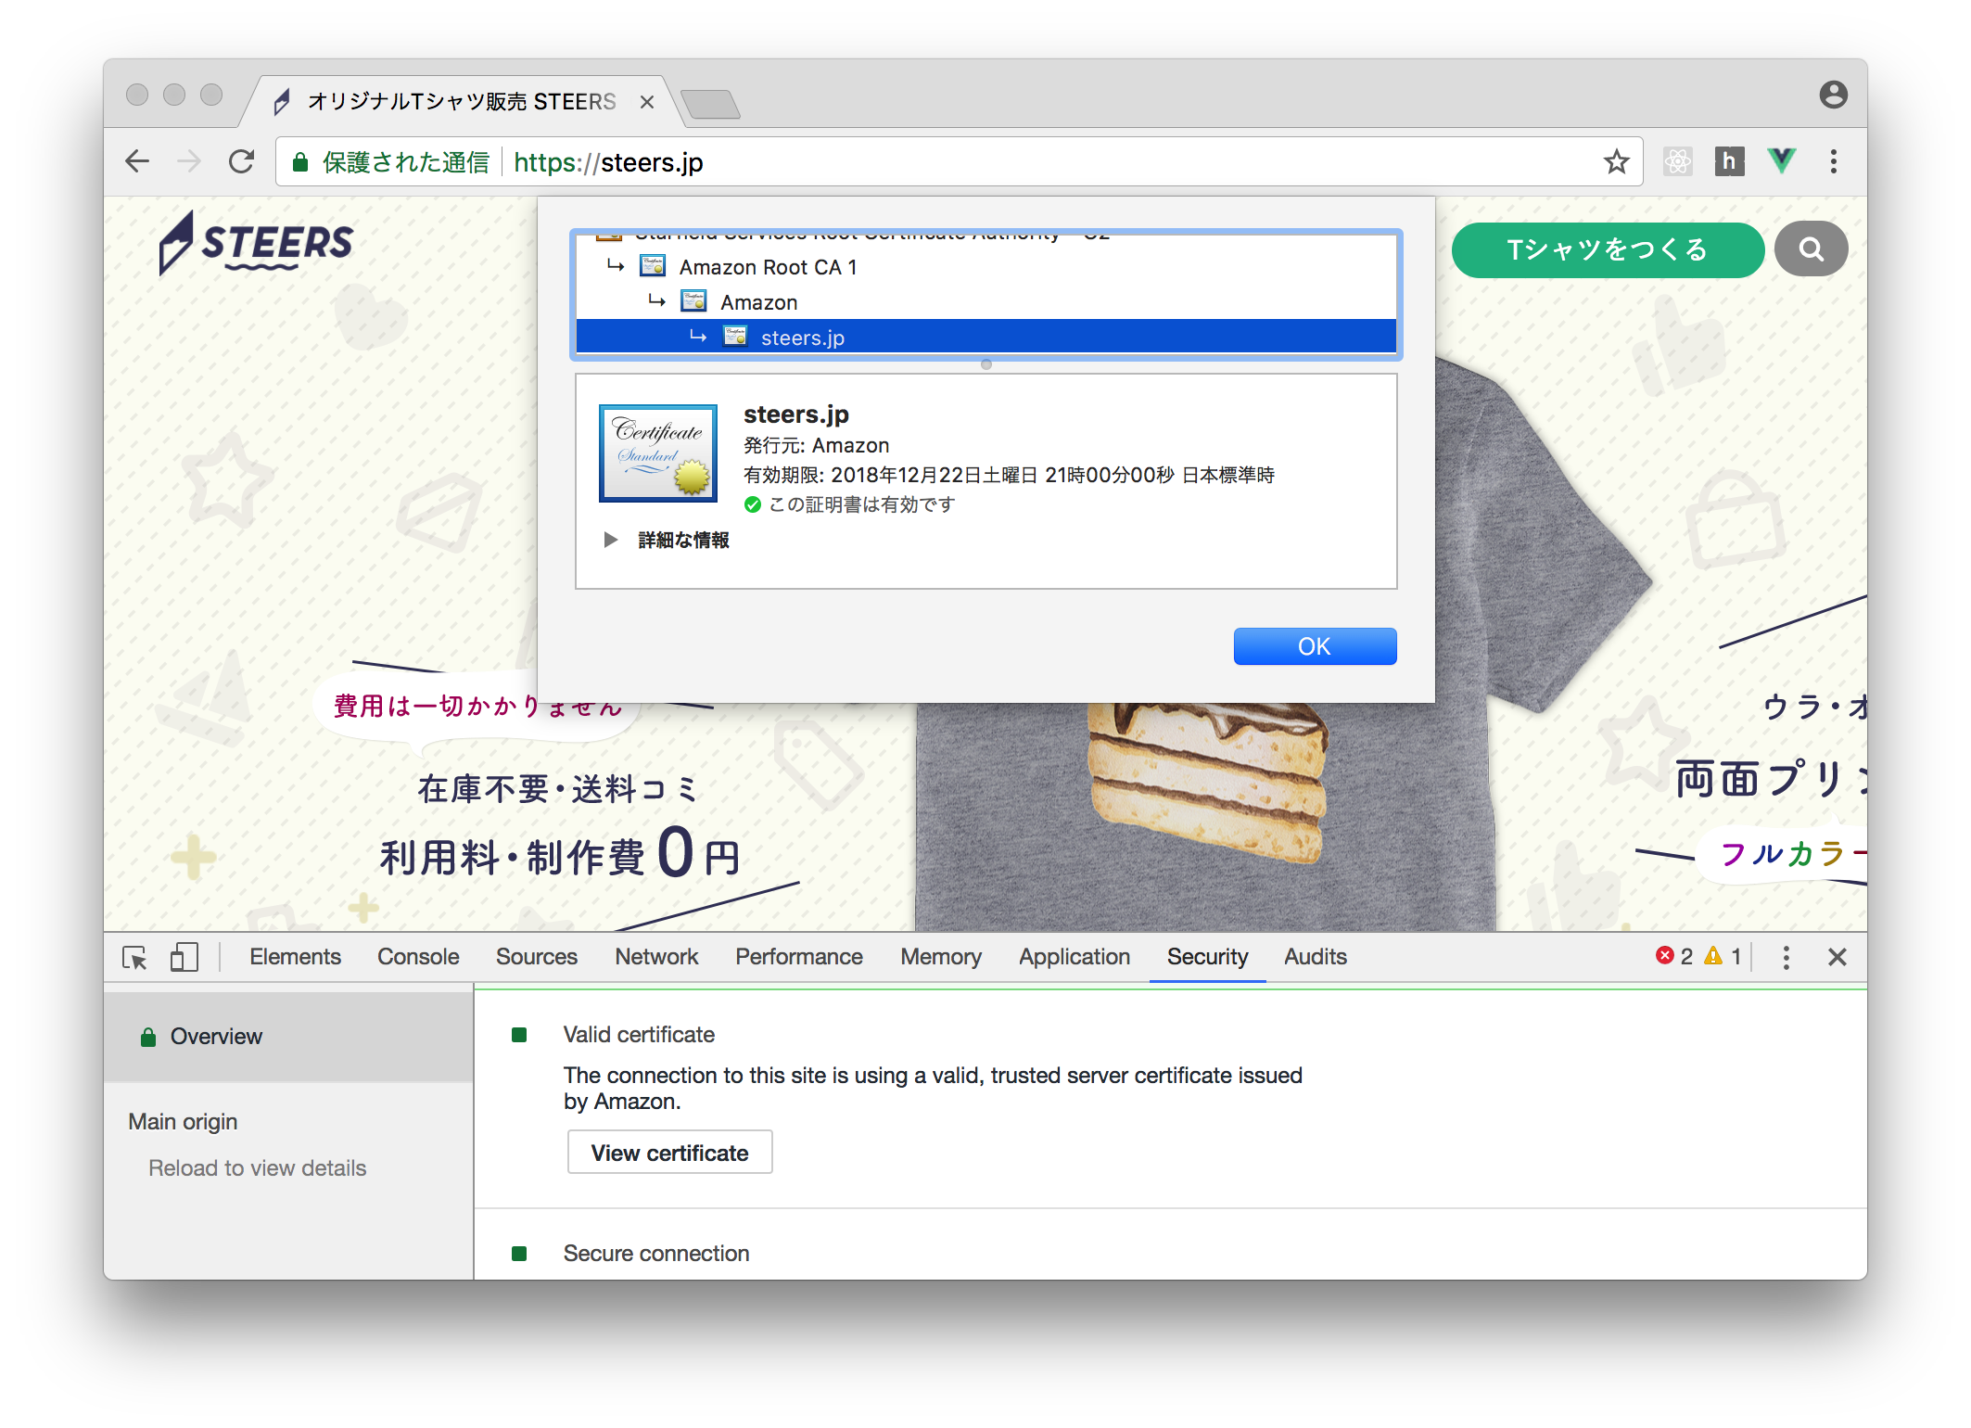Click the address bar URL steers.jp
The height and width of the screenshot is (1428, 1971).
(608, 162)
